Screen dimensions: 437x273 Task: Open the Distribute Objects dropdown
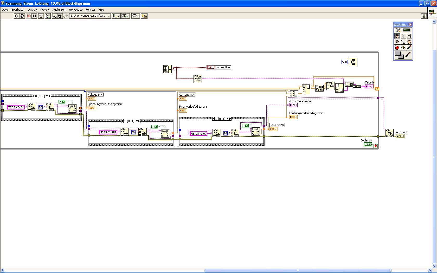[126, 16]
